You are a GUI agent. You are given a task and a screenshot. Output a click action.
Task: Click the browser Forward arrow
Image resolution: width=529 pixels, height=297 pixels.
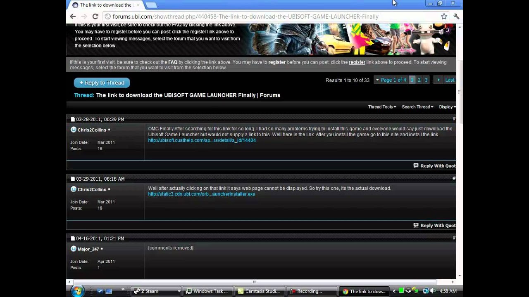pyautogui.click(x=84, y=16)
